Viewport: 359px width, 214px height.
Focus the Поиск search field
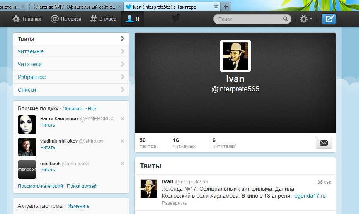252,19
